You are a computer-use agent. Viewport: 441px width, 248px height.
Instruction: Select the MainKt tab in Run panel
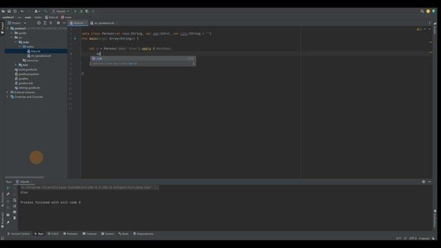(24, 182)
